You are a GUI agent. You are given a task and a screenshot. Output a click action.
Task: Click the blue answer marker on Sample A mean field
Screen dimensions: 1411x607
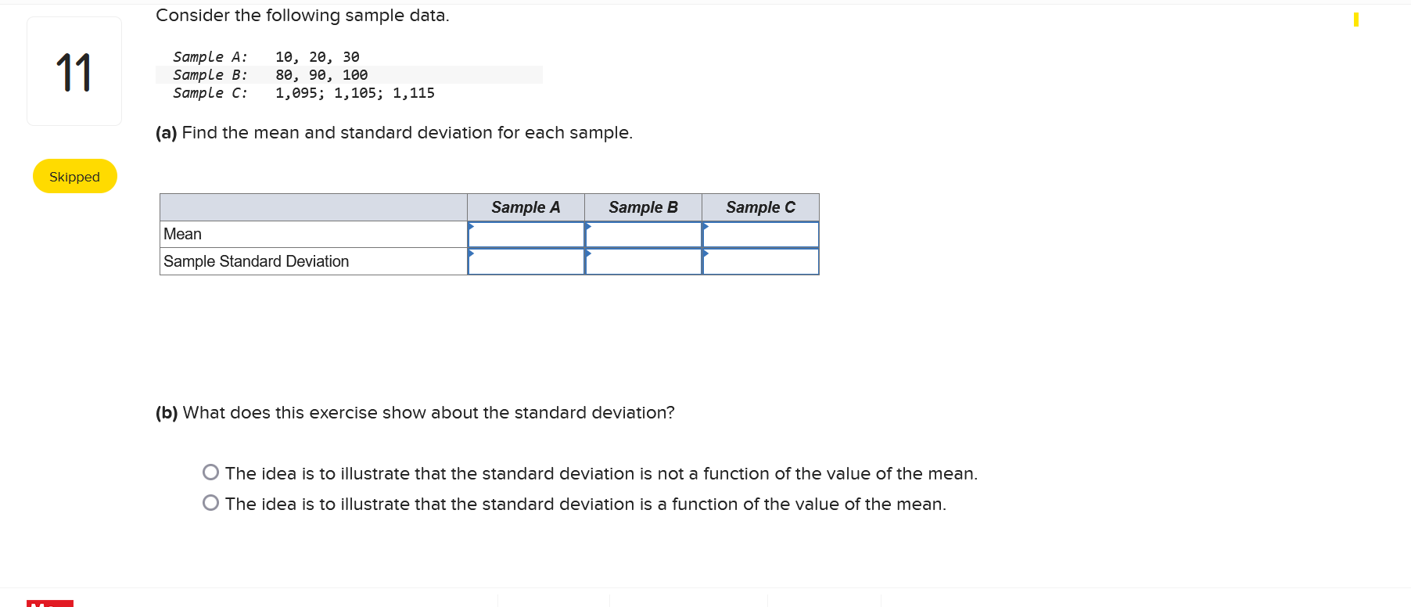tap(472, 226)
